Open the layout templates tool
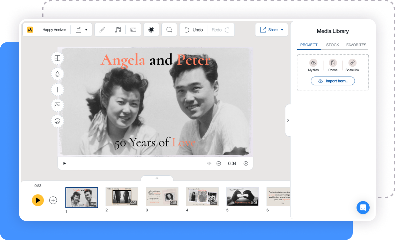This screenshot has width=395, height=240. 57,58
